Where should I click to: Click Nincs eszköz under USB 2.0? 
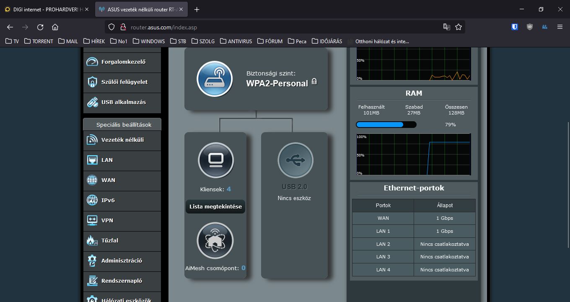(x=294, y=198)
